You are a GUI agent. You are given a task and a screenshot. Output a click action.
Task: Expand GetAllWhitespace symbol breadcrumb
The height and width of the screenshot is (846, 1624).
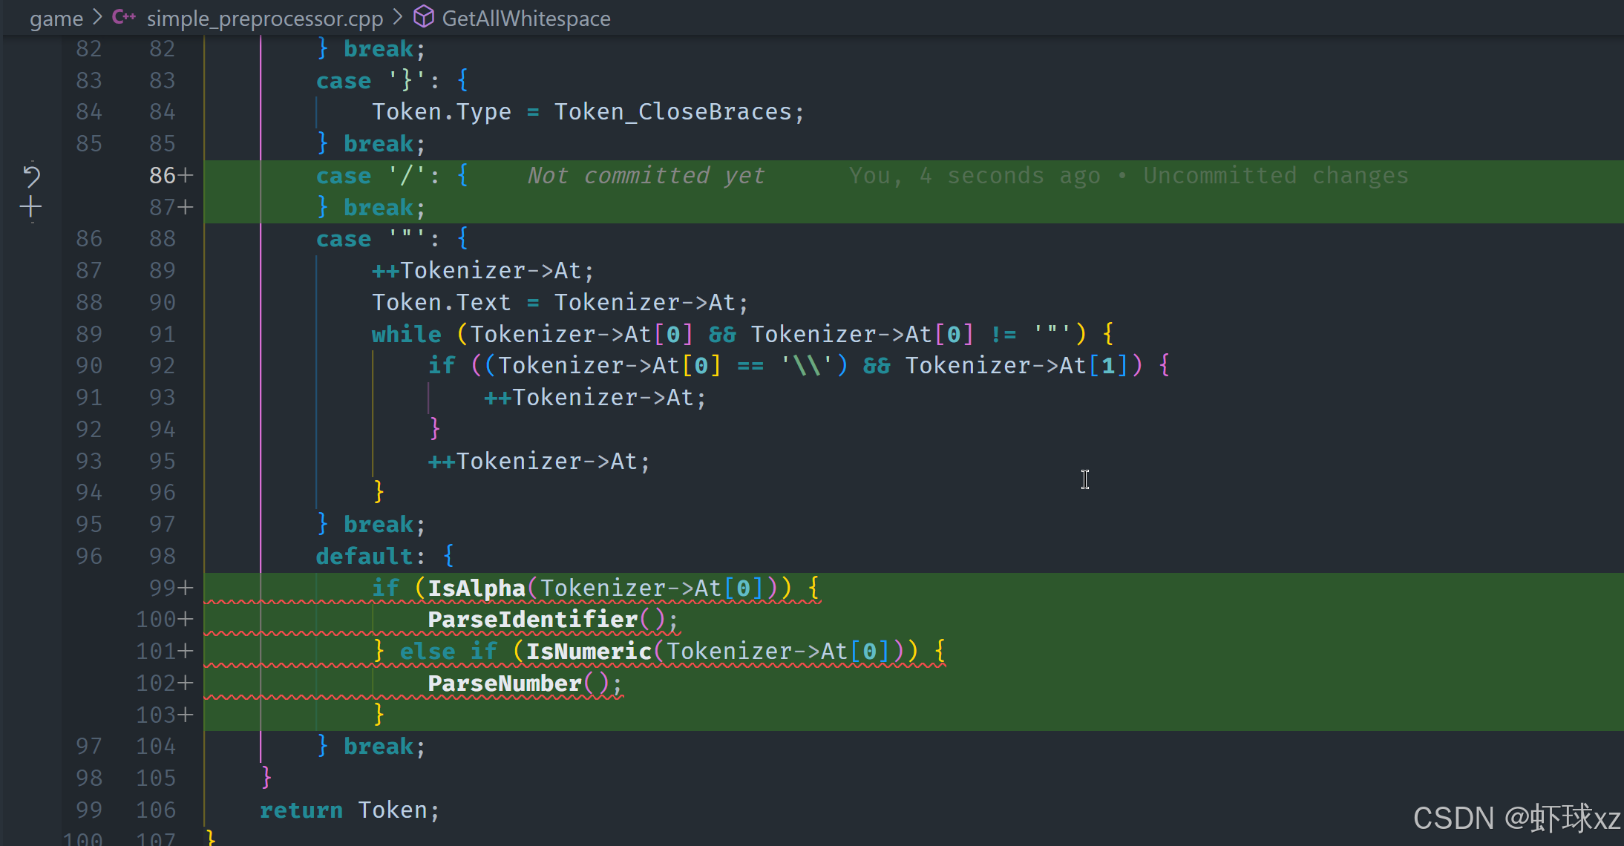[525, 19]
